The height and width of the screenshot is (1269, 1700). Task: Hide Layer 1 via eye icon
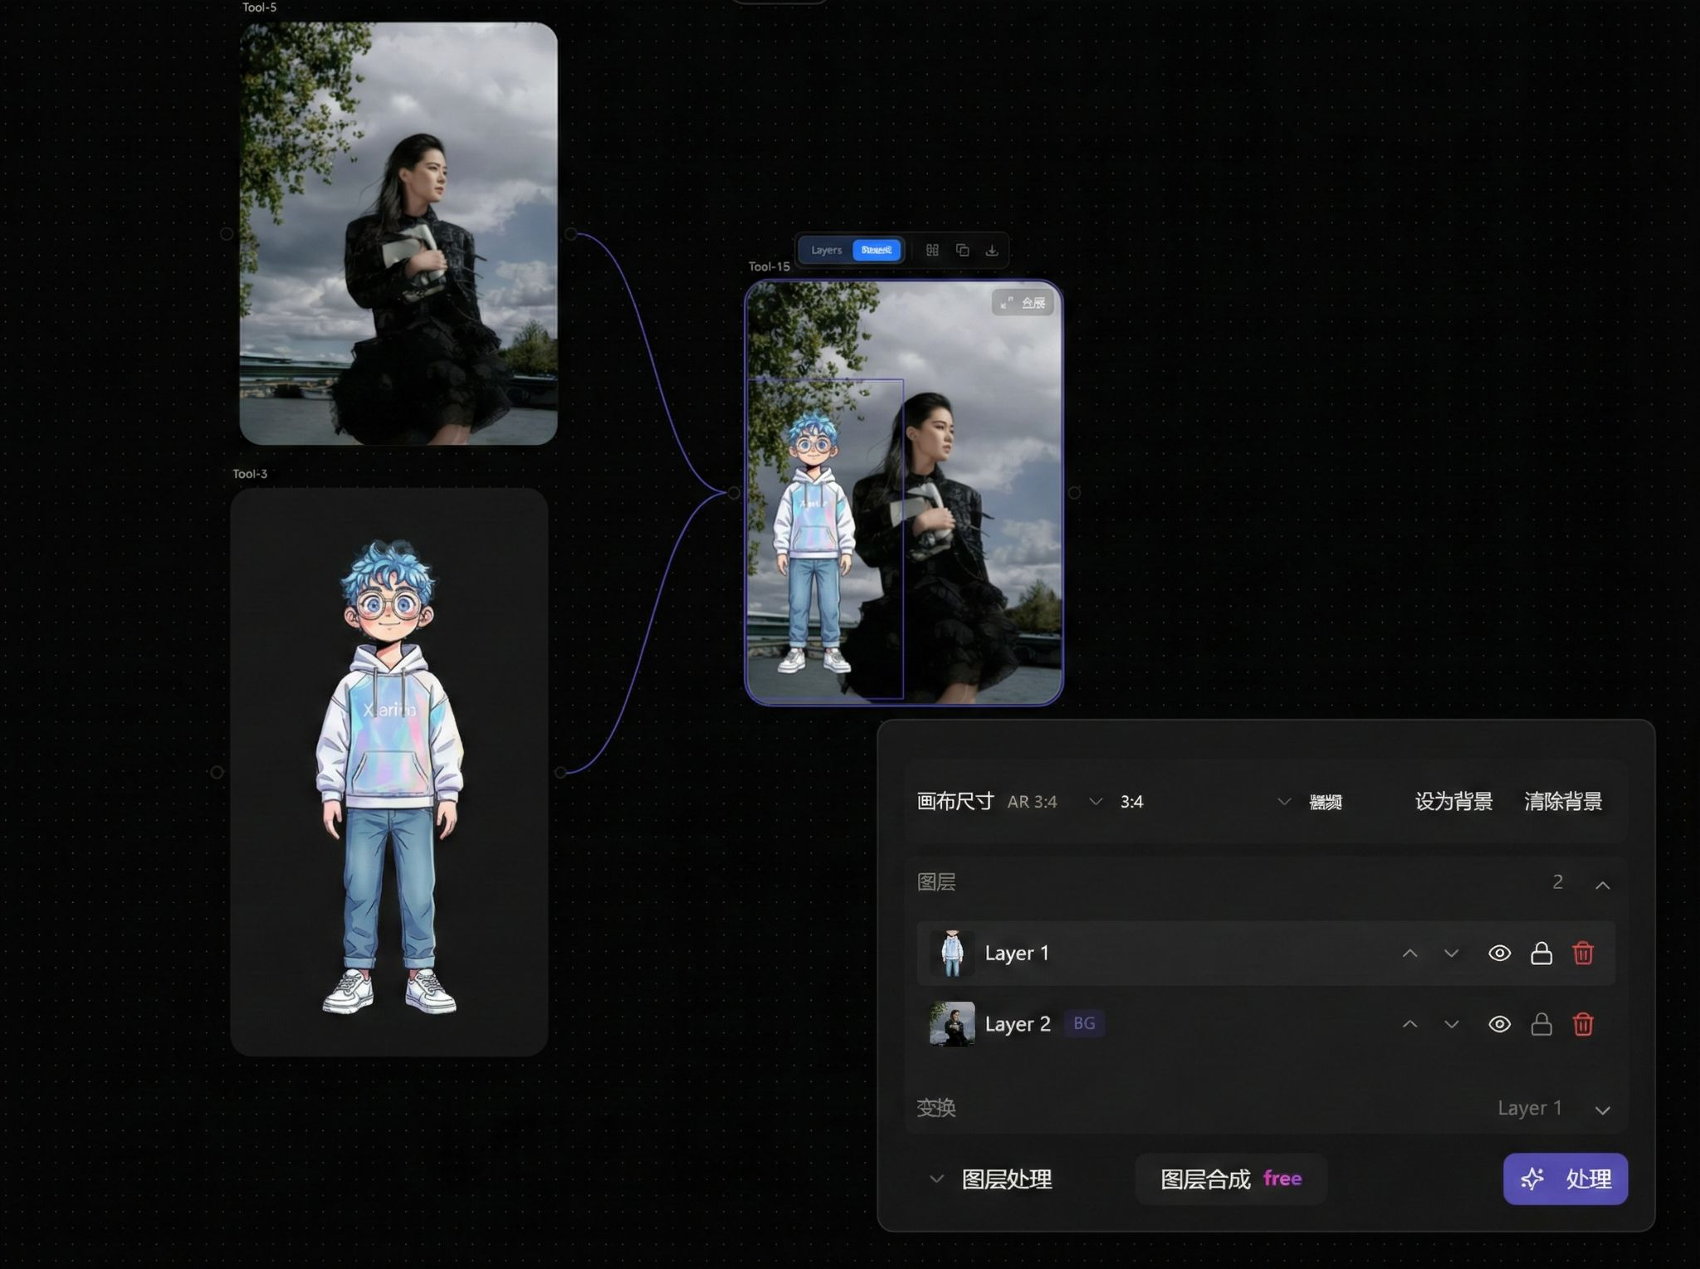[1499, 953]
